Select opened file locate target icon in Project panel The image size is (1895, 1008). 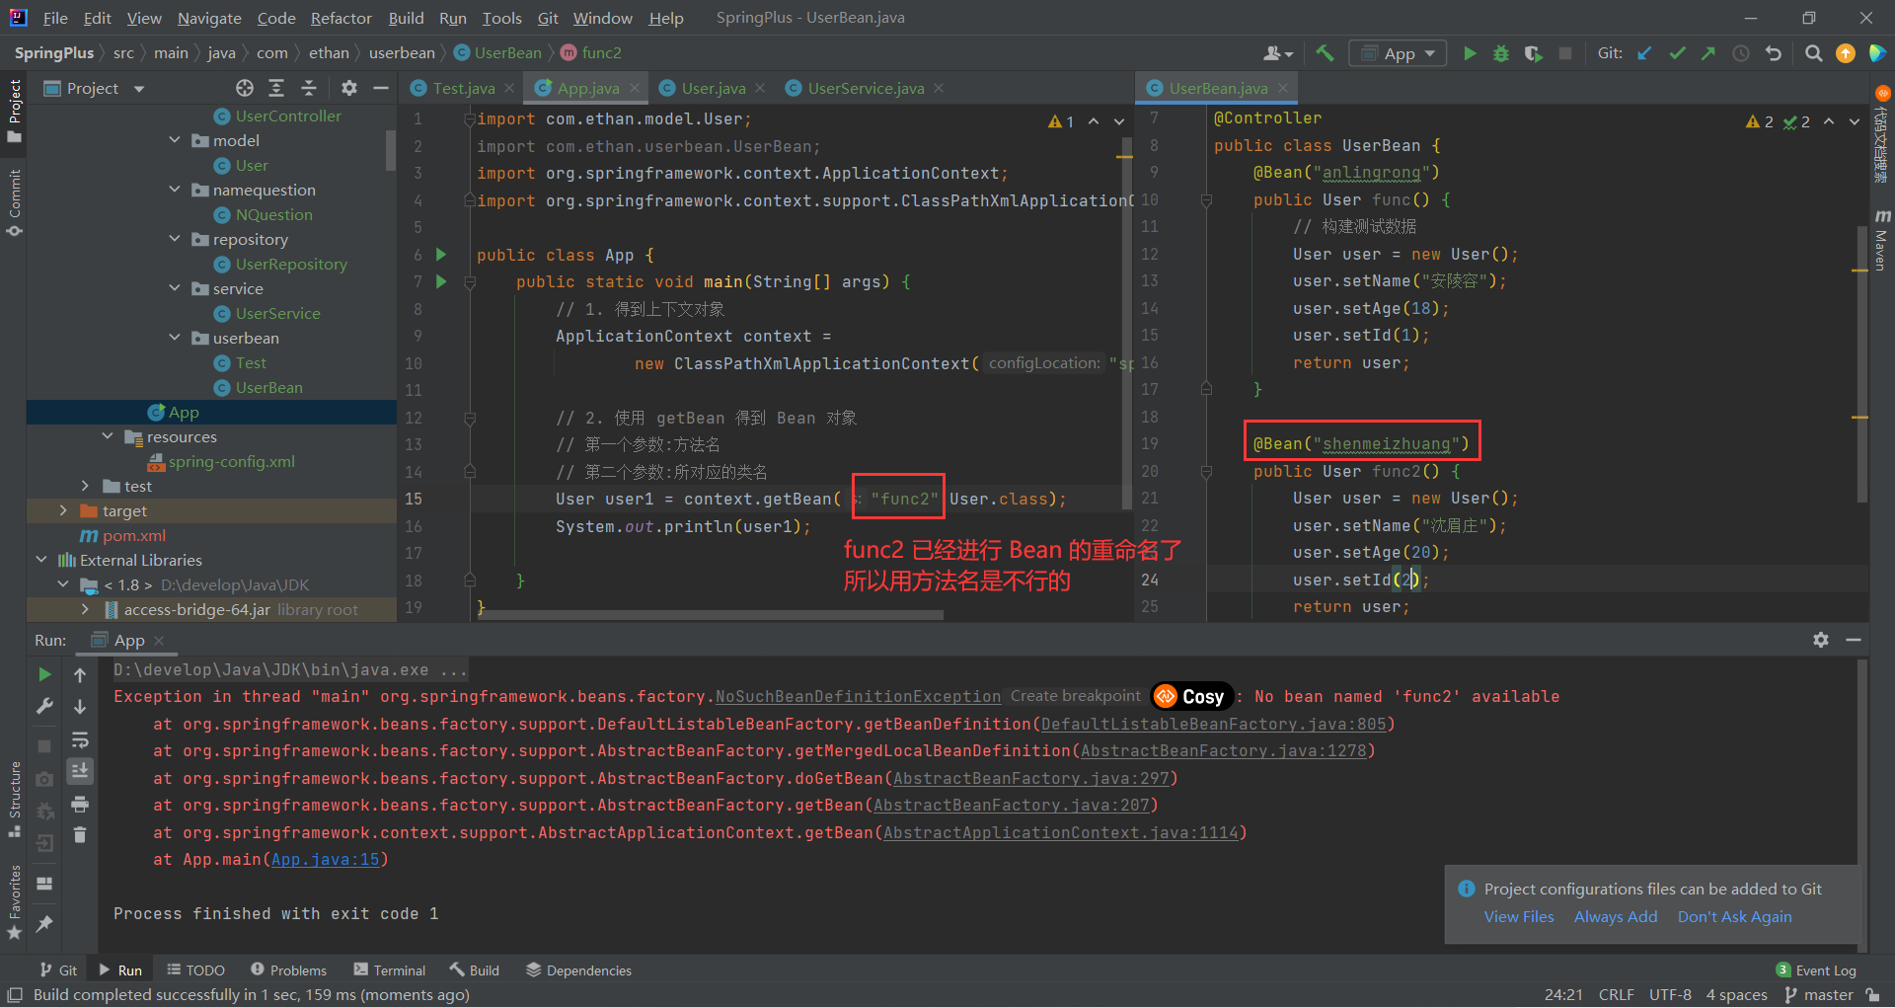pyautogui.click(x=245, y=88)
